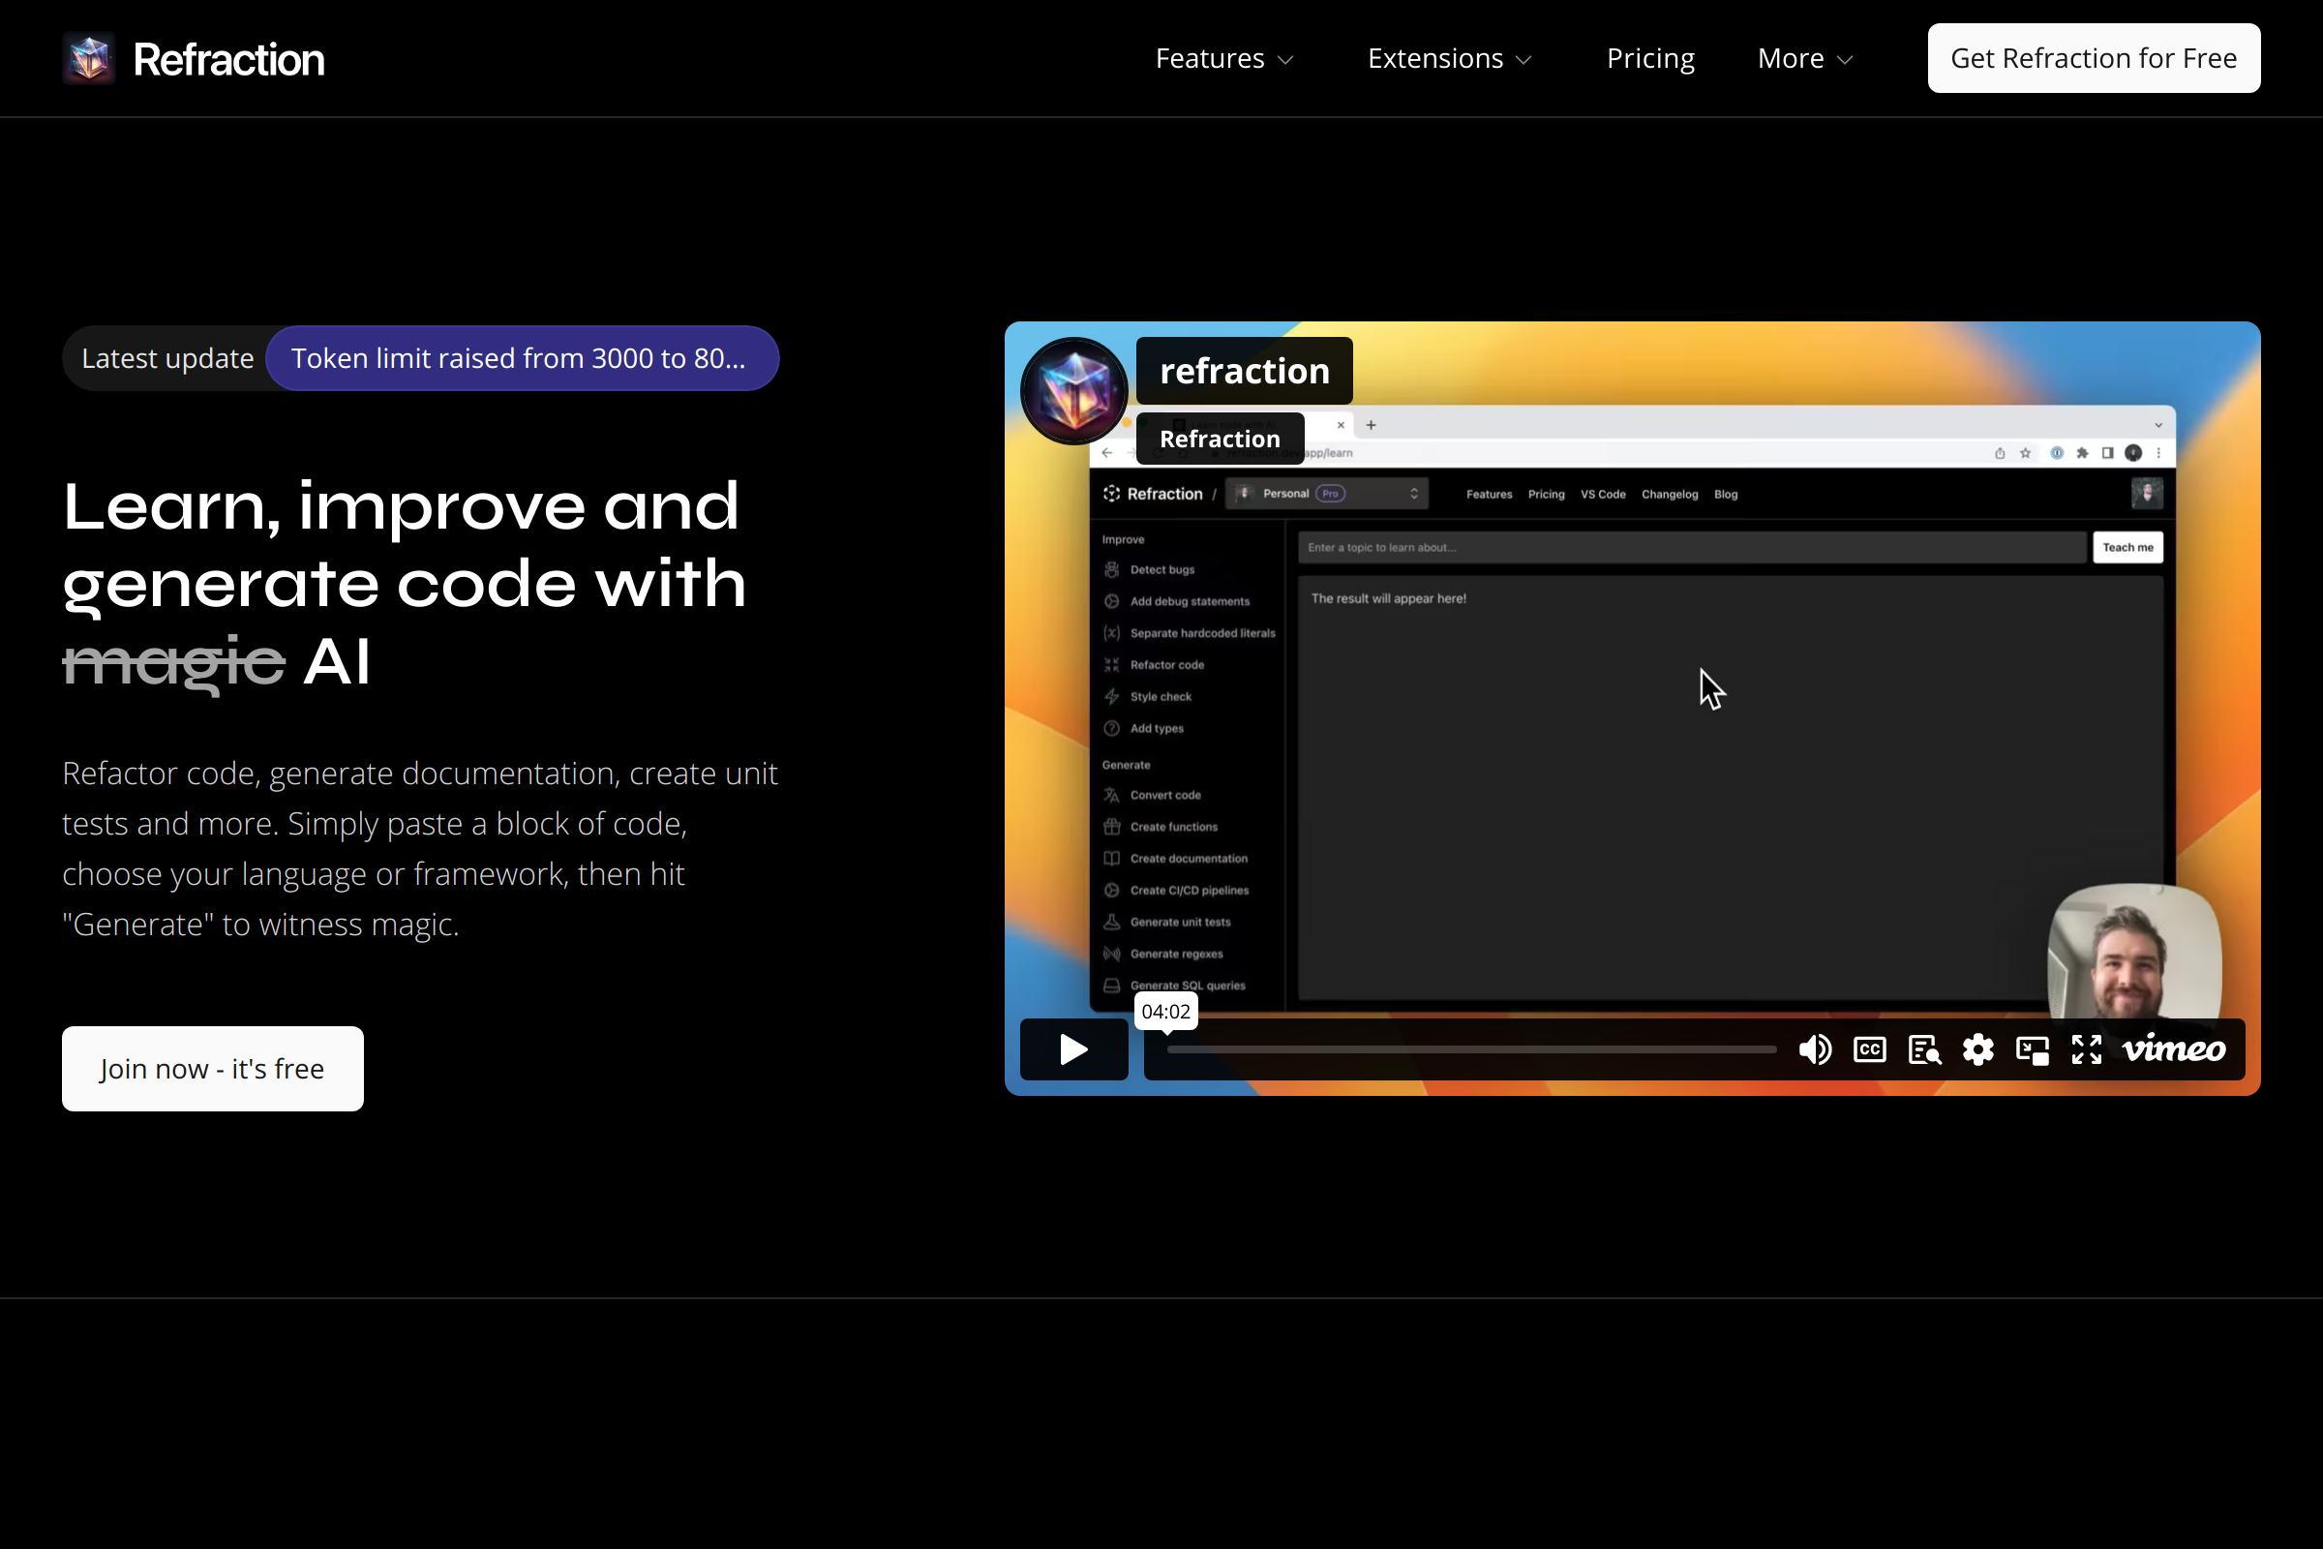This screenshot has width=2323, height=1549.
Task: Expand the Features dropdown menu
Action: 1223,59
